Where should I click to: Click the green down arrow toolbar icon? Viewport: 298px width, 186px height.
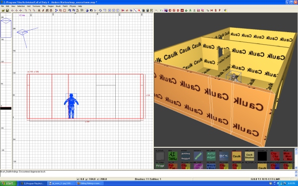186,10
